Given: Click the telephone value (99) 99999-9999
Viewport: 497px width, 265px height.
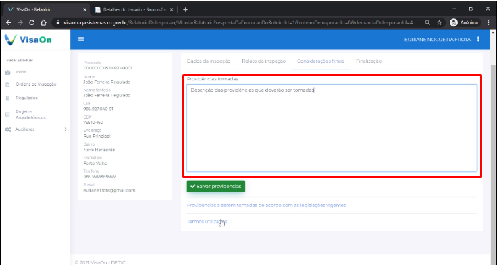Looking at the screenshot, I should (x=100, y=177).
